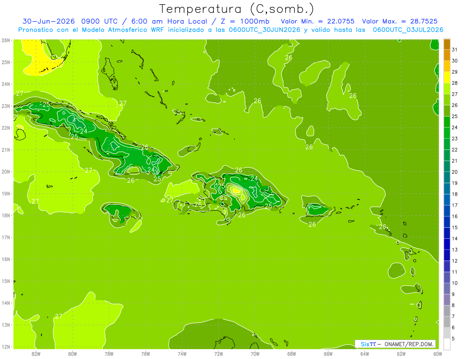The image size is (465, 359).
Task: Select the date text "30-Jun-2026"
Action: [48, 21]
